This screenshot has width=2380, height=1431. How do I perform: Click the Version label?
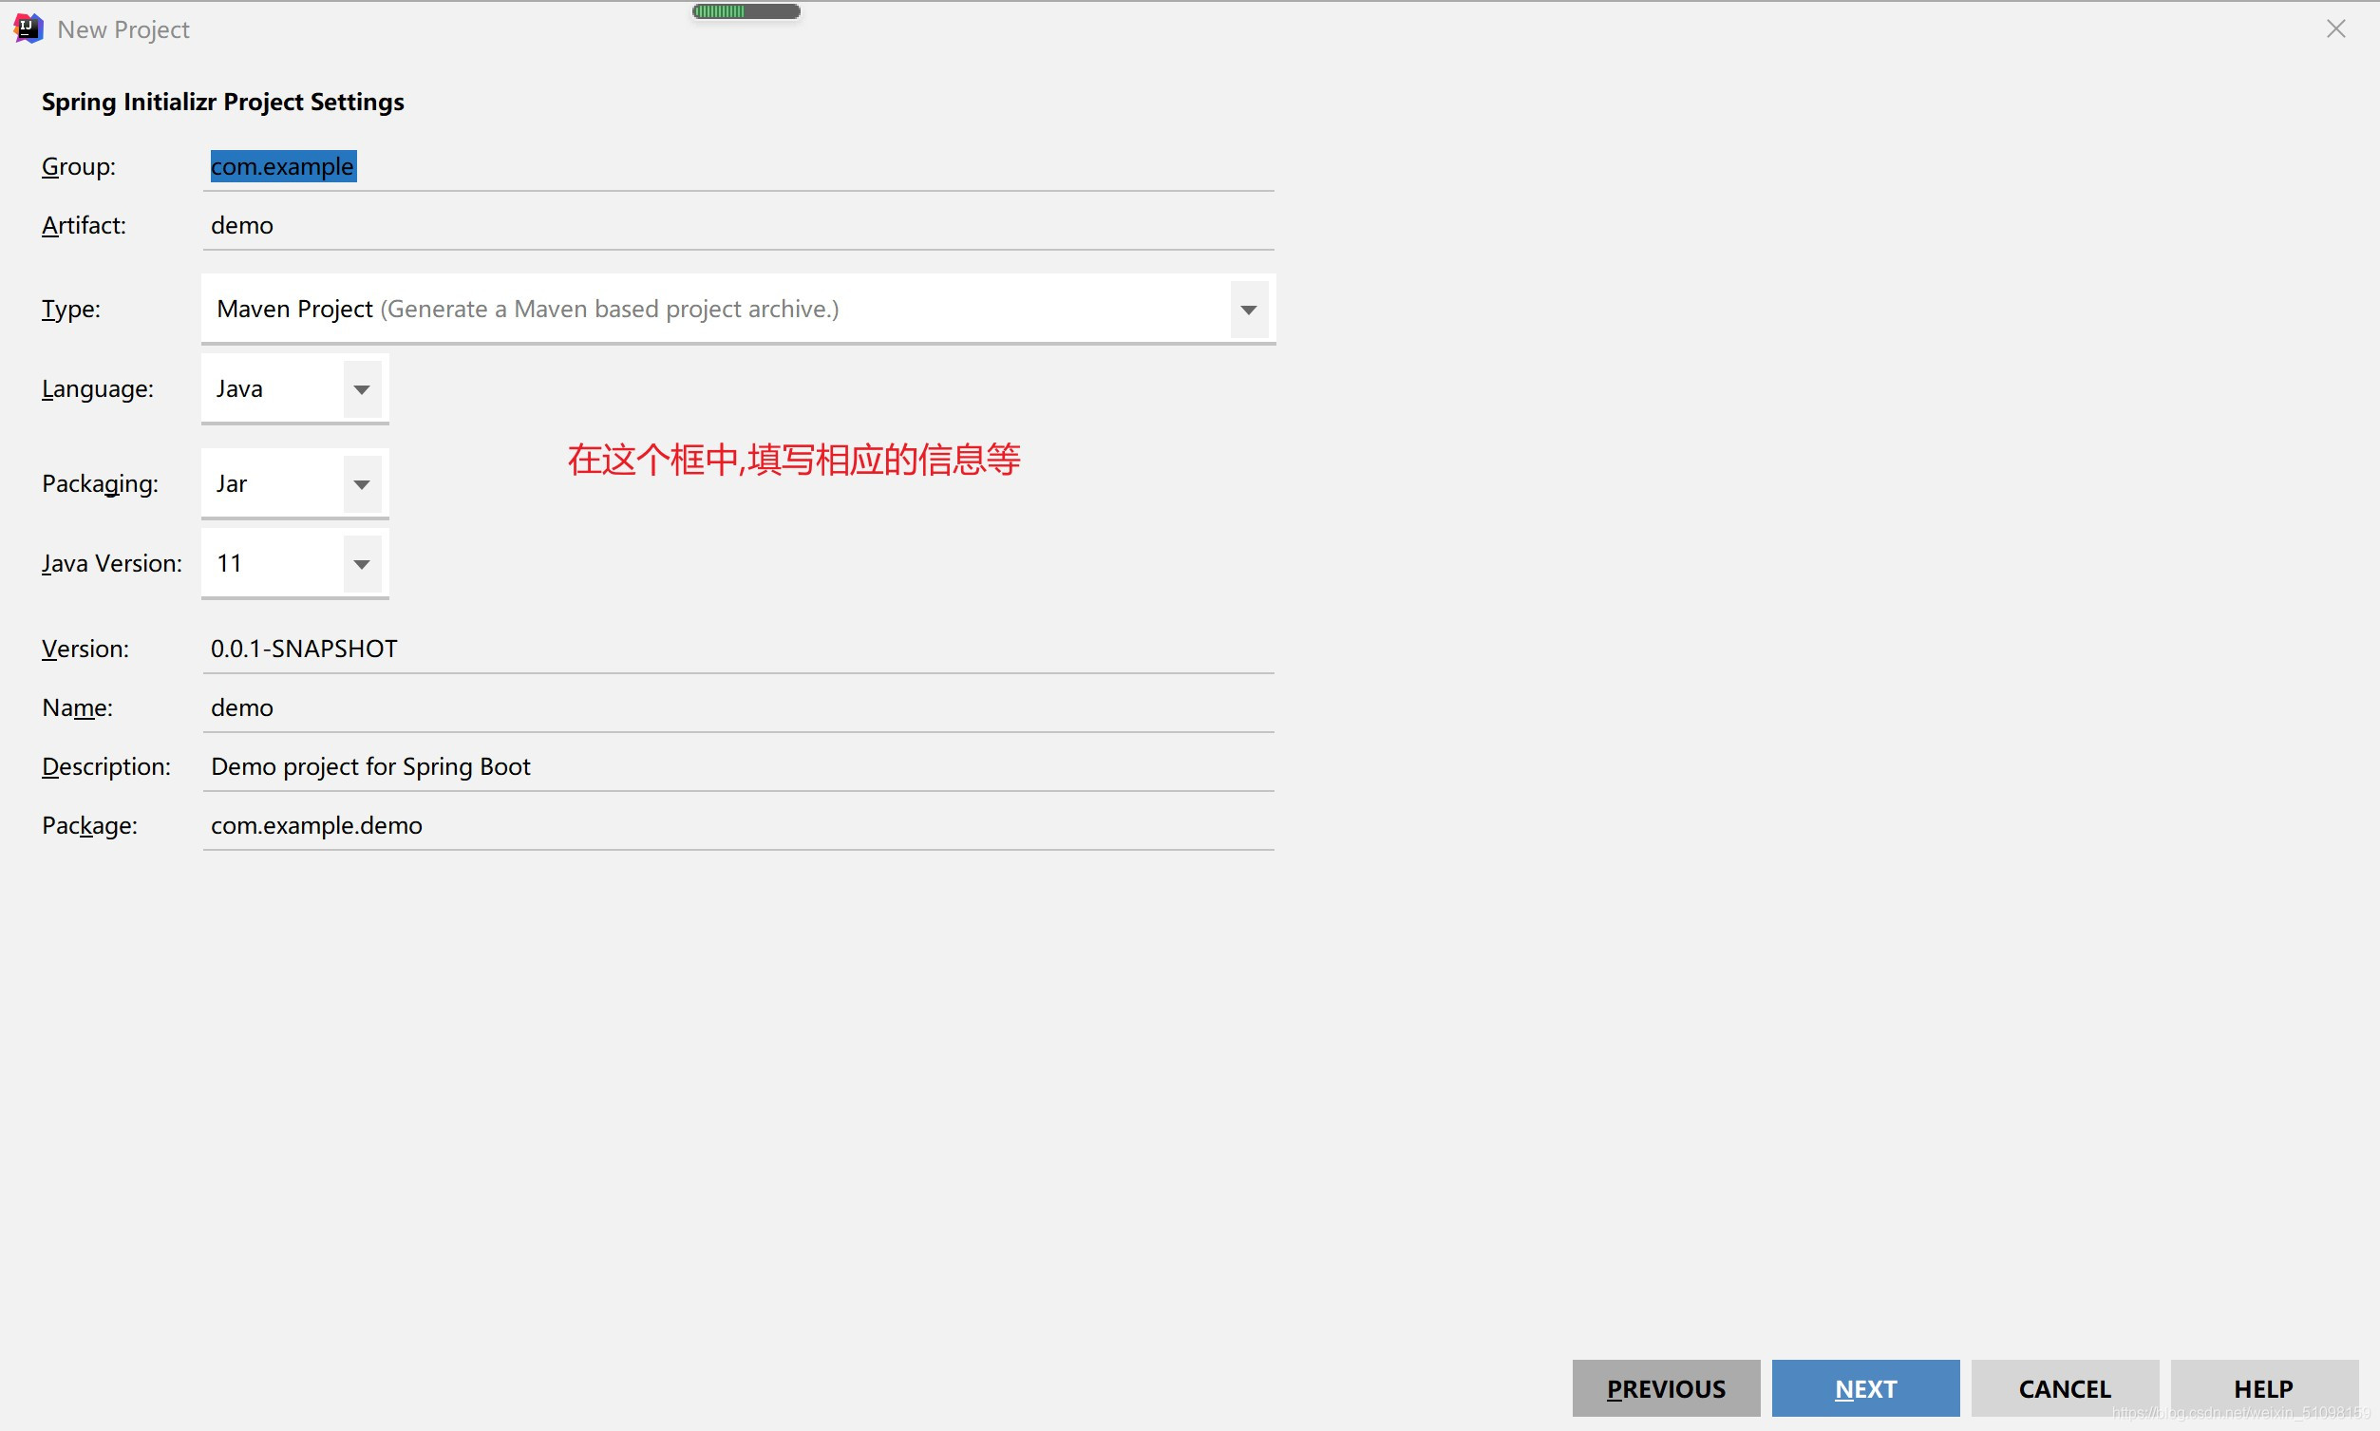(x=85, y=649)
